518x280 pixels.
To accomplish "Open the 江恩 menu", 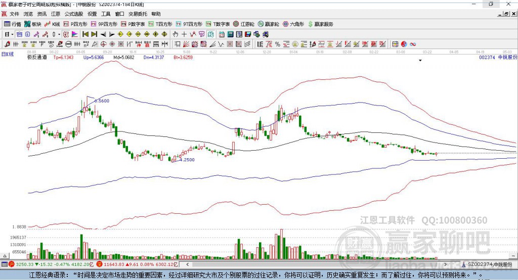I will [56, 14].
